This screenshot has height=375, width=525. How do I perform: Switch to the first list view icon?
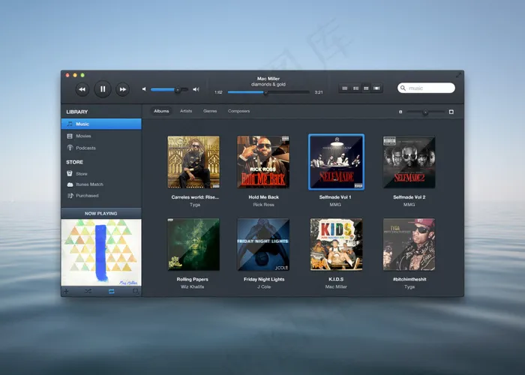(345, 88)
